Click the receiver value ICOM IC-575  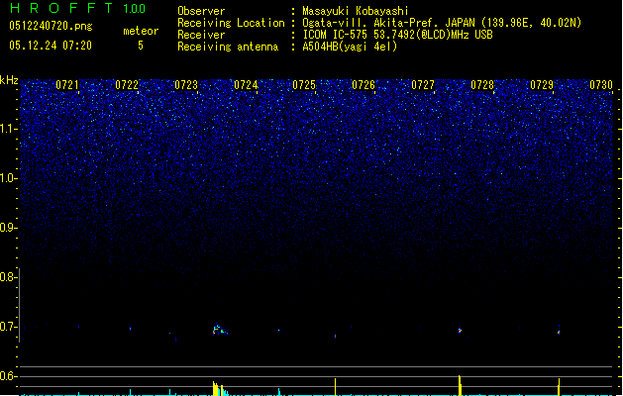click(337, 35)
